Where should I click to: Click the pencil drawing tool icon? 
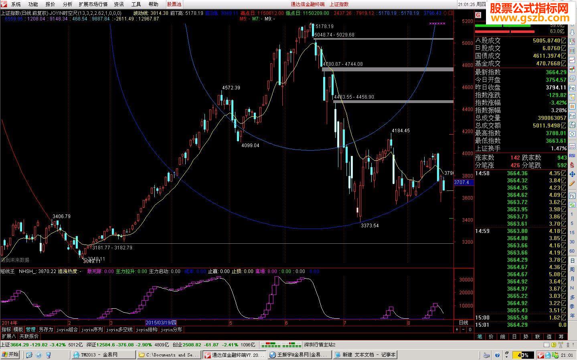[x=572, y=184]
